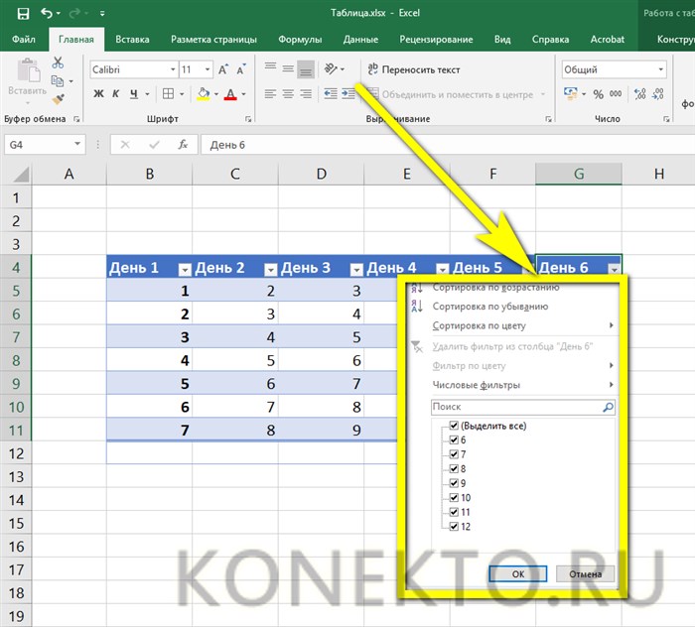Increase indent
Viewport: 695px width, 627px height.
pos(348,94)
